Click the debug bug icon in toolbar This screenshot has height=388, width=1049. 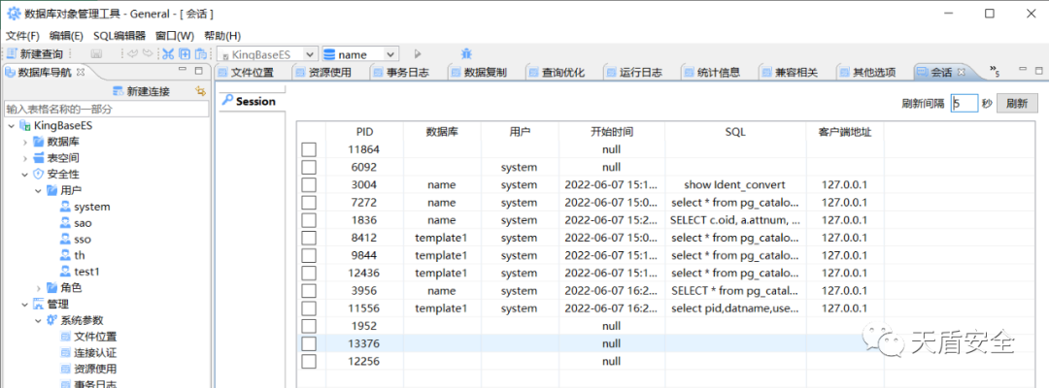[x=467, y=54]
